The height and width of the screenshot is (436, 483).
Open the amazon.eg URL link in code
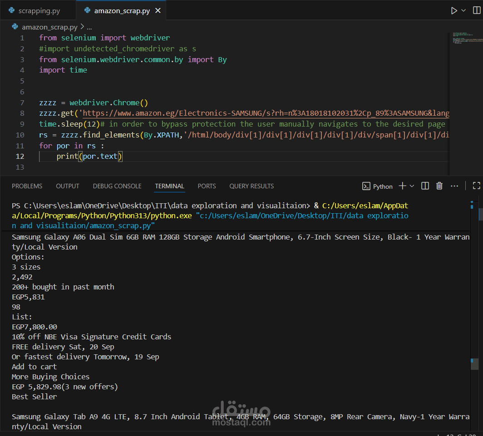pos(266,113)
